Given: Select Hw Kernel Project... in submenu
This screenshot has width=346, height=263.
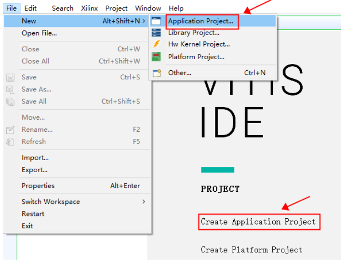Looking at the screenshot, I should [213, 44].
